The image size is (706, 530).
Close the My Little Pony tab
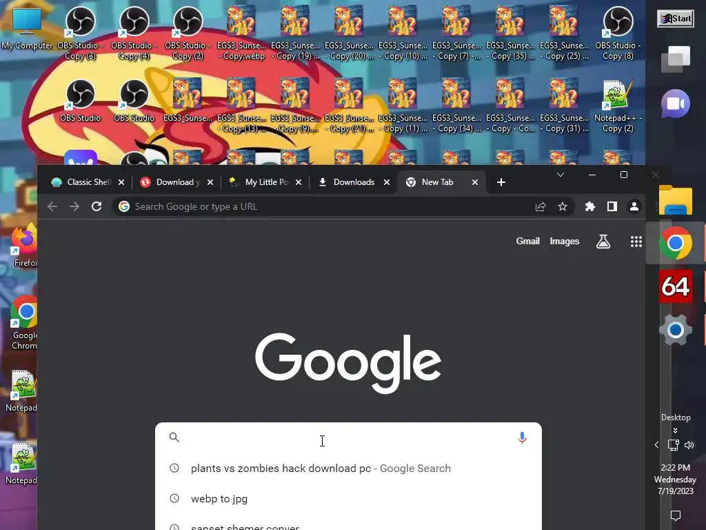[298, 182]
